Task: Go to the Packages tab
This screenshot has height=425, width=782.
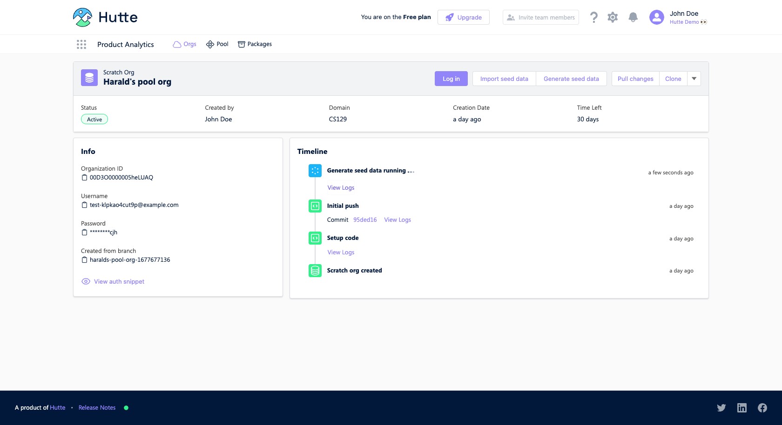Action: pos(255,44)
